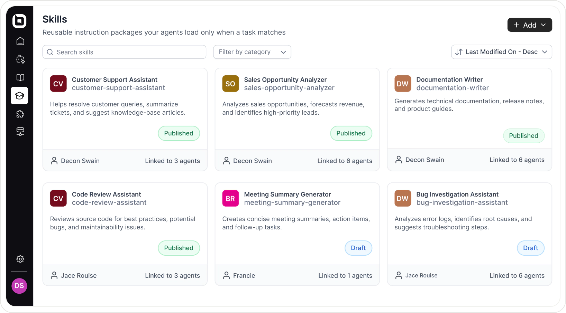Click the SO badge of Sales Opportunity Analyzer

230,84
